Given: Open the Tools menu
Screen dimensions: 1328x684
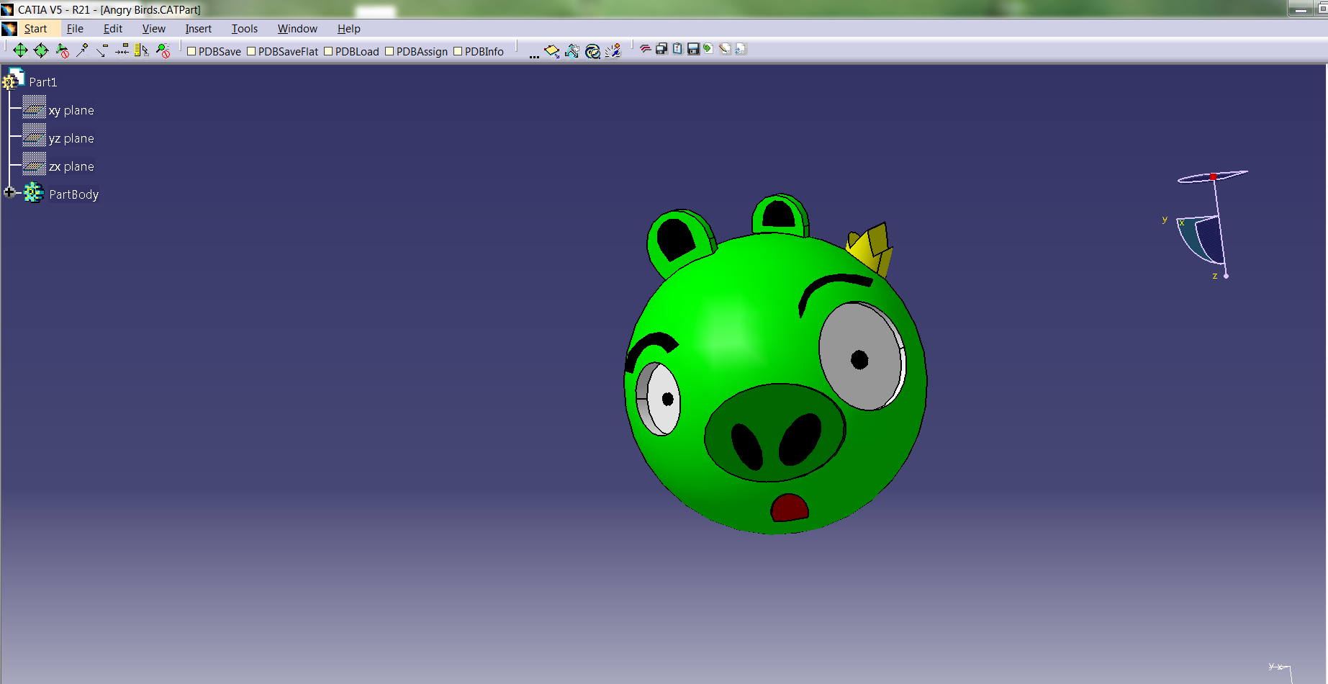Looking at the screenshot, I should [x=245, y=29].
